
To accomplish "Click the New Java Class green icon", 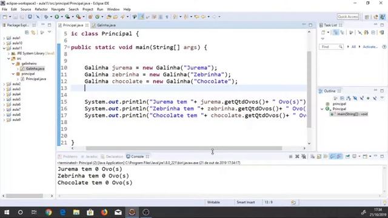I will pyautogui.click(x=98, y=17).
